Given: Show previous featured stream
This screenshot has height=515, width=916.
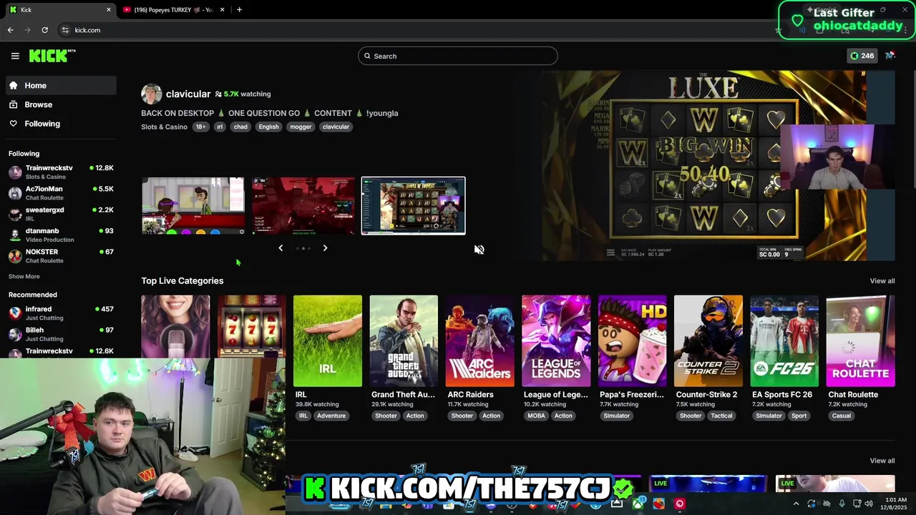Looking at the screenshot, I should click(x=281, y=248).
